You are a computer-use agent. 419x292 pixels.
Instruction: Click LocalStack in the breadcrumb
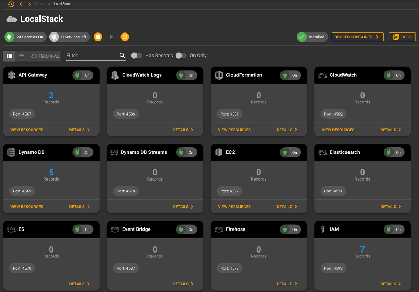pyautogui.click(x=62, y=4)
